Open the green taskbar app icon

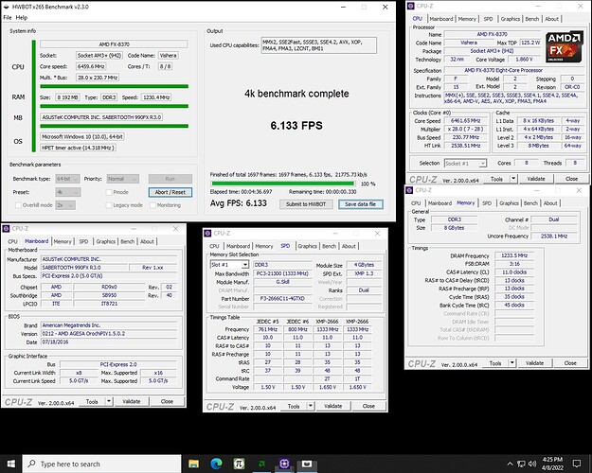tap(261, 464)
